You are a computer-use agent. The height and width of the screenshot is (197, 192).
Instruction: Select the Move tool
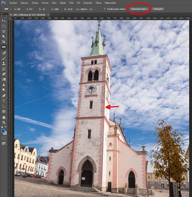[4, 21]
